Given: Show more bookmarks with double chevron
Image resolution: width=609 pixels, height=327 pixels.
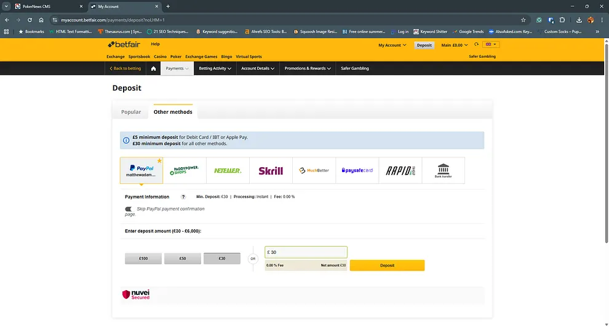Looking at the screenshot, I should pyautogui.click(x=597, y=31).
